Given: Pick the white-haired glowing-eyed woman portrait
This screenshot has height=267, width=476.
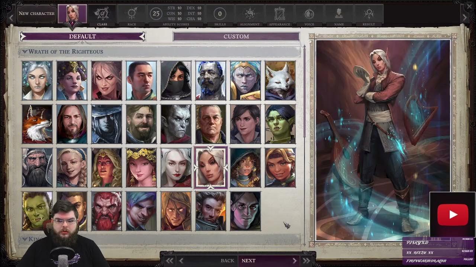Looking at the screenshot, I should pos(37,80).
